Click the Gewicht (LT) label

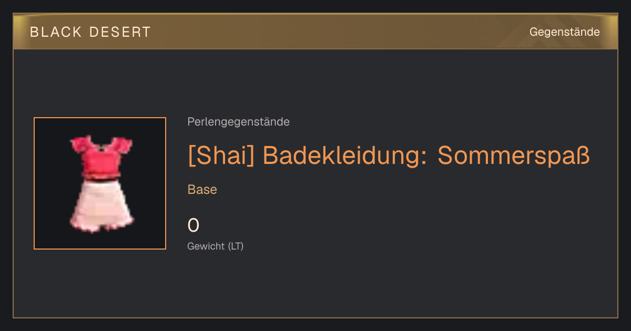pyautogui.click(x=216, y=246)
